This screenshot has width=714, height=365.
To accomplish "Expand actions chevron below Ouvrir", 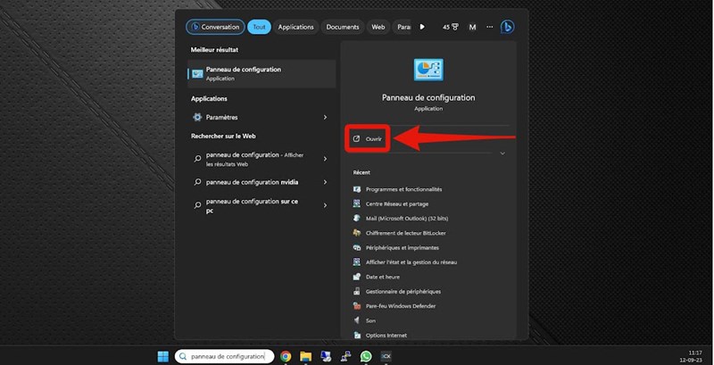I will [x=502, y=153].
